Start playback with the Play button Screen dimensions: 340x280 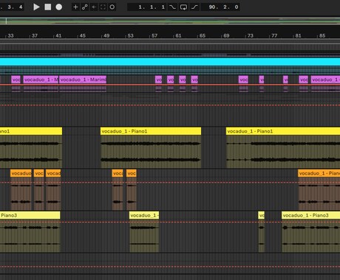[x=36, y=7]
